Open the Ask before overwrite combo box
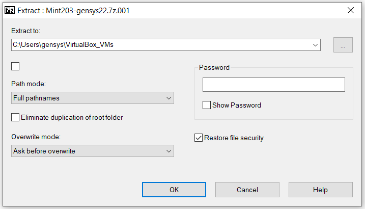The height and width of the screenshot is (209, 365). pos(93,151)
